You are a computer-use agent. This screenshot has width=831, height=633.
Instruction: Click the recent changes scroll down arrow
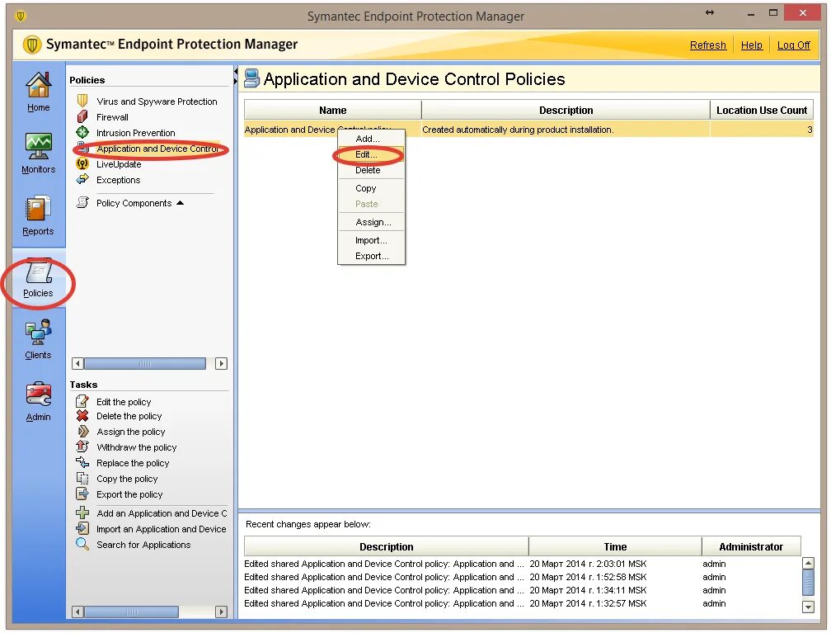pyautogui.click(x=808, y=606)
